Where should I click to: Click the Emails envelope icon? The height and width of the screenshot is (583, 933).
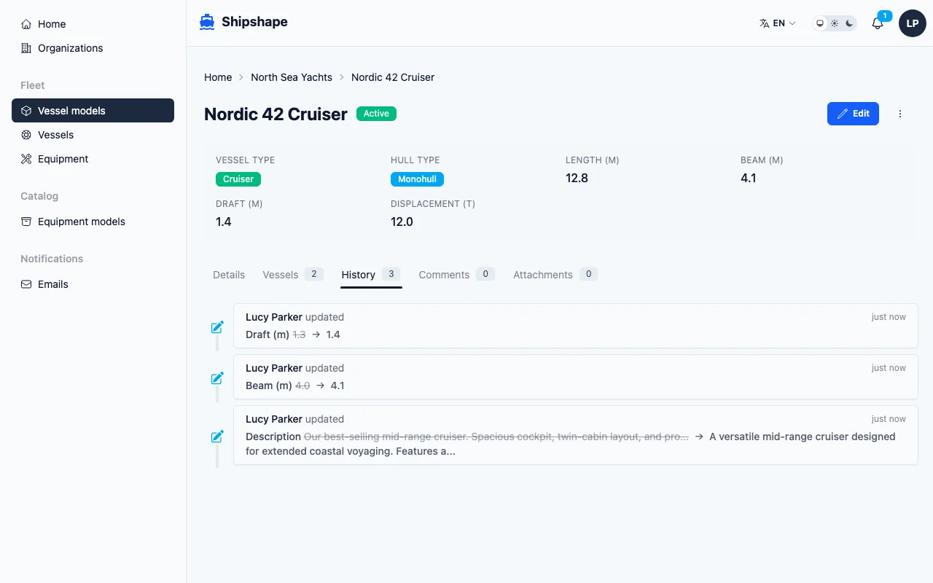[26, 284]
